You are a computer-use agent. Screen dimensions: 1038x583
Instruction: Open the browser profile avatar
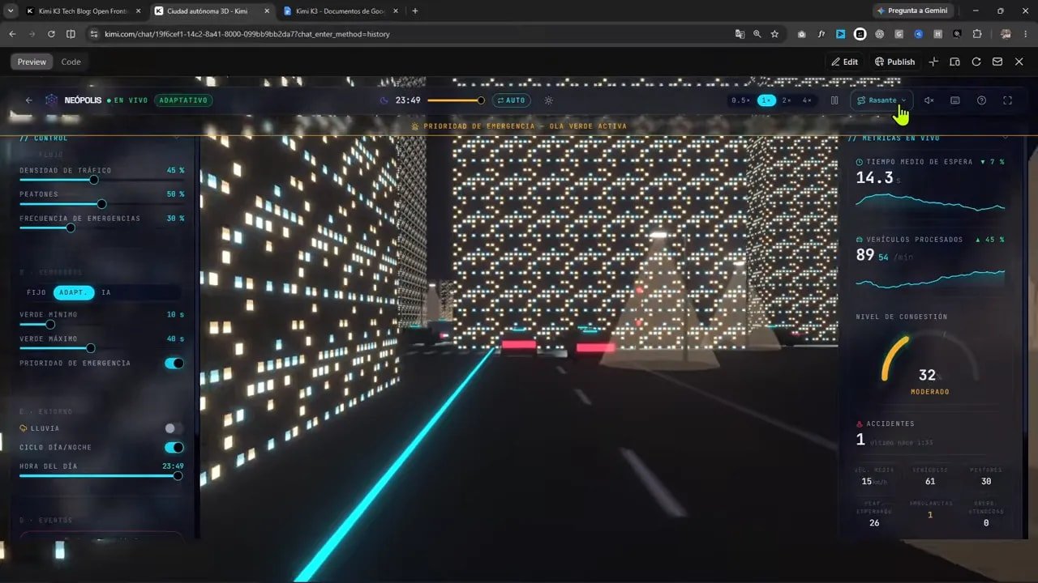pos(1006,34)
